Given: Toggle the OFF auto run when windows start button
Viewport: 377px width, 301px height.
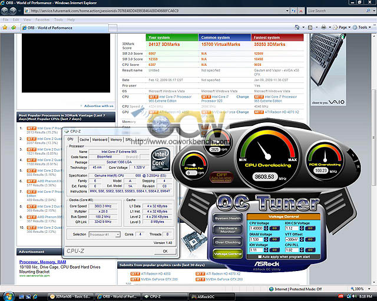Looking at the screenshot, I should tap(221, 177).
